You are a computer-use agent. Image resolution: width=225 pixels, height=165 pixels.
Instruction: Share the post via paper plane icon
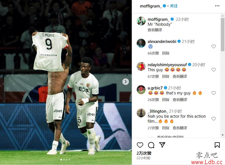[x=162, y=145]
